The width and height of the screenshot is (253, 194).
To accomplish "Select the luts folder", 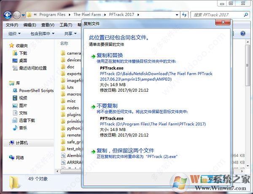I will point(67,87).
